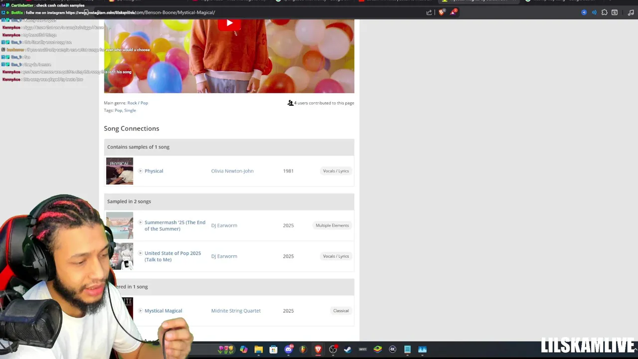Click the 2025 year in Summermash row
This screenshot has height=359, width=638.
[x=288, y=225]
